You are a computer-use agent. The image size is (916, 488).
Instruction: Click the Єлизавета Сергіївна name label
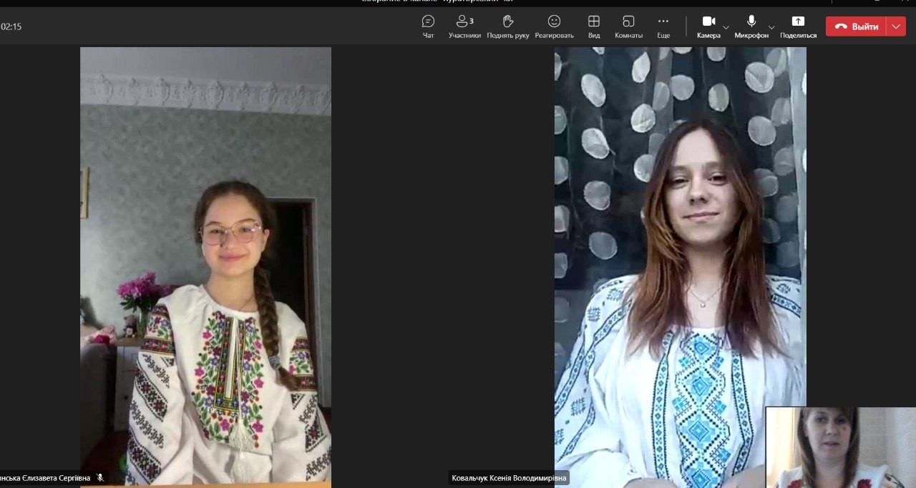tap(45, 478)
